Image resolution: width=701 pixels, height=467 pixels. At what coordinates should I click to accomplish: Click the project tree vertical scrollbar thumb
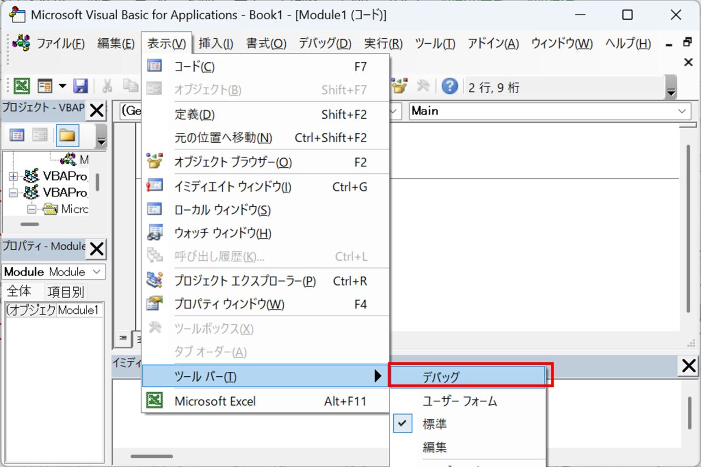(x=97, y=182)
